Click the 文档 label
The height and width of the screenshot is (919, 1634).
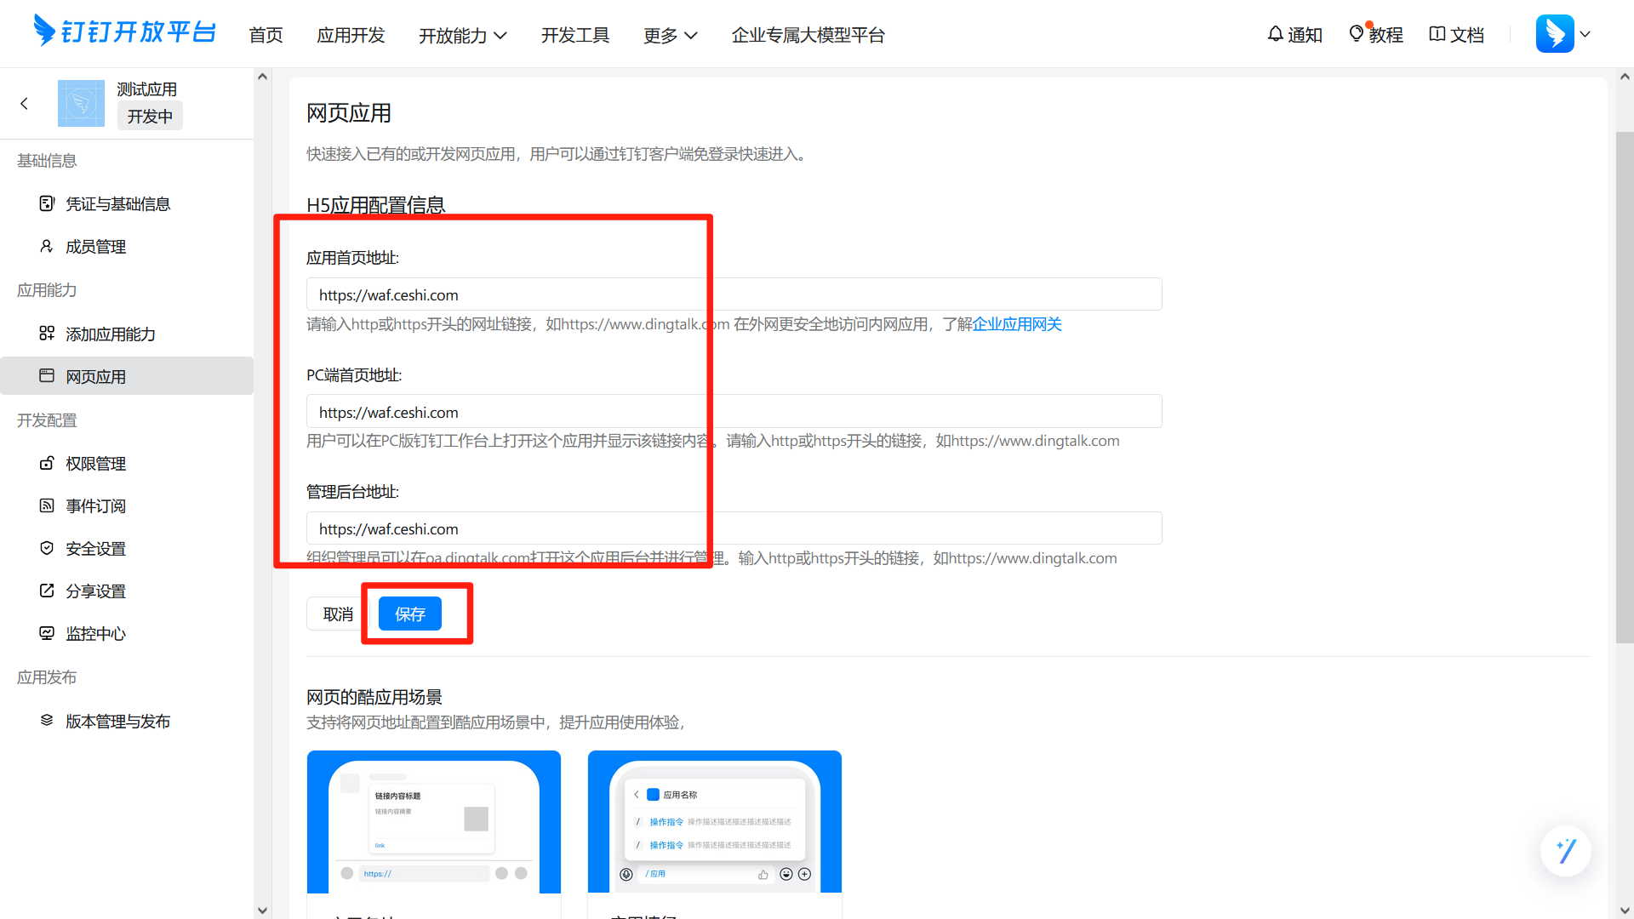tap(1467, 35)
